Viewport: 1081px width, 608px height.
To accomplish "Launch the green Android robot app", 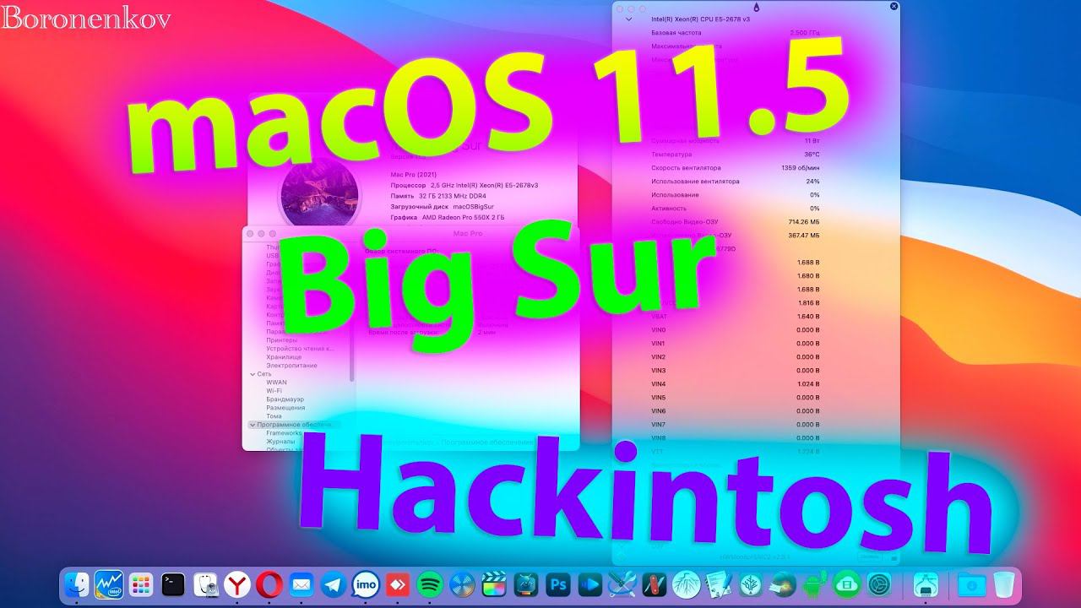I will click(815, 584).
